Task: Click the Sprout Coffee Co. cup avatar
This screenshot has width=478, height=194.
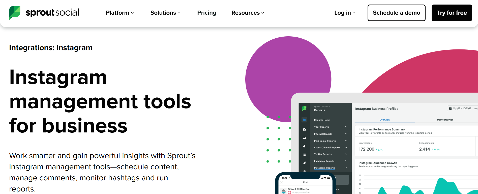Action: [x=284, y=191]
